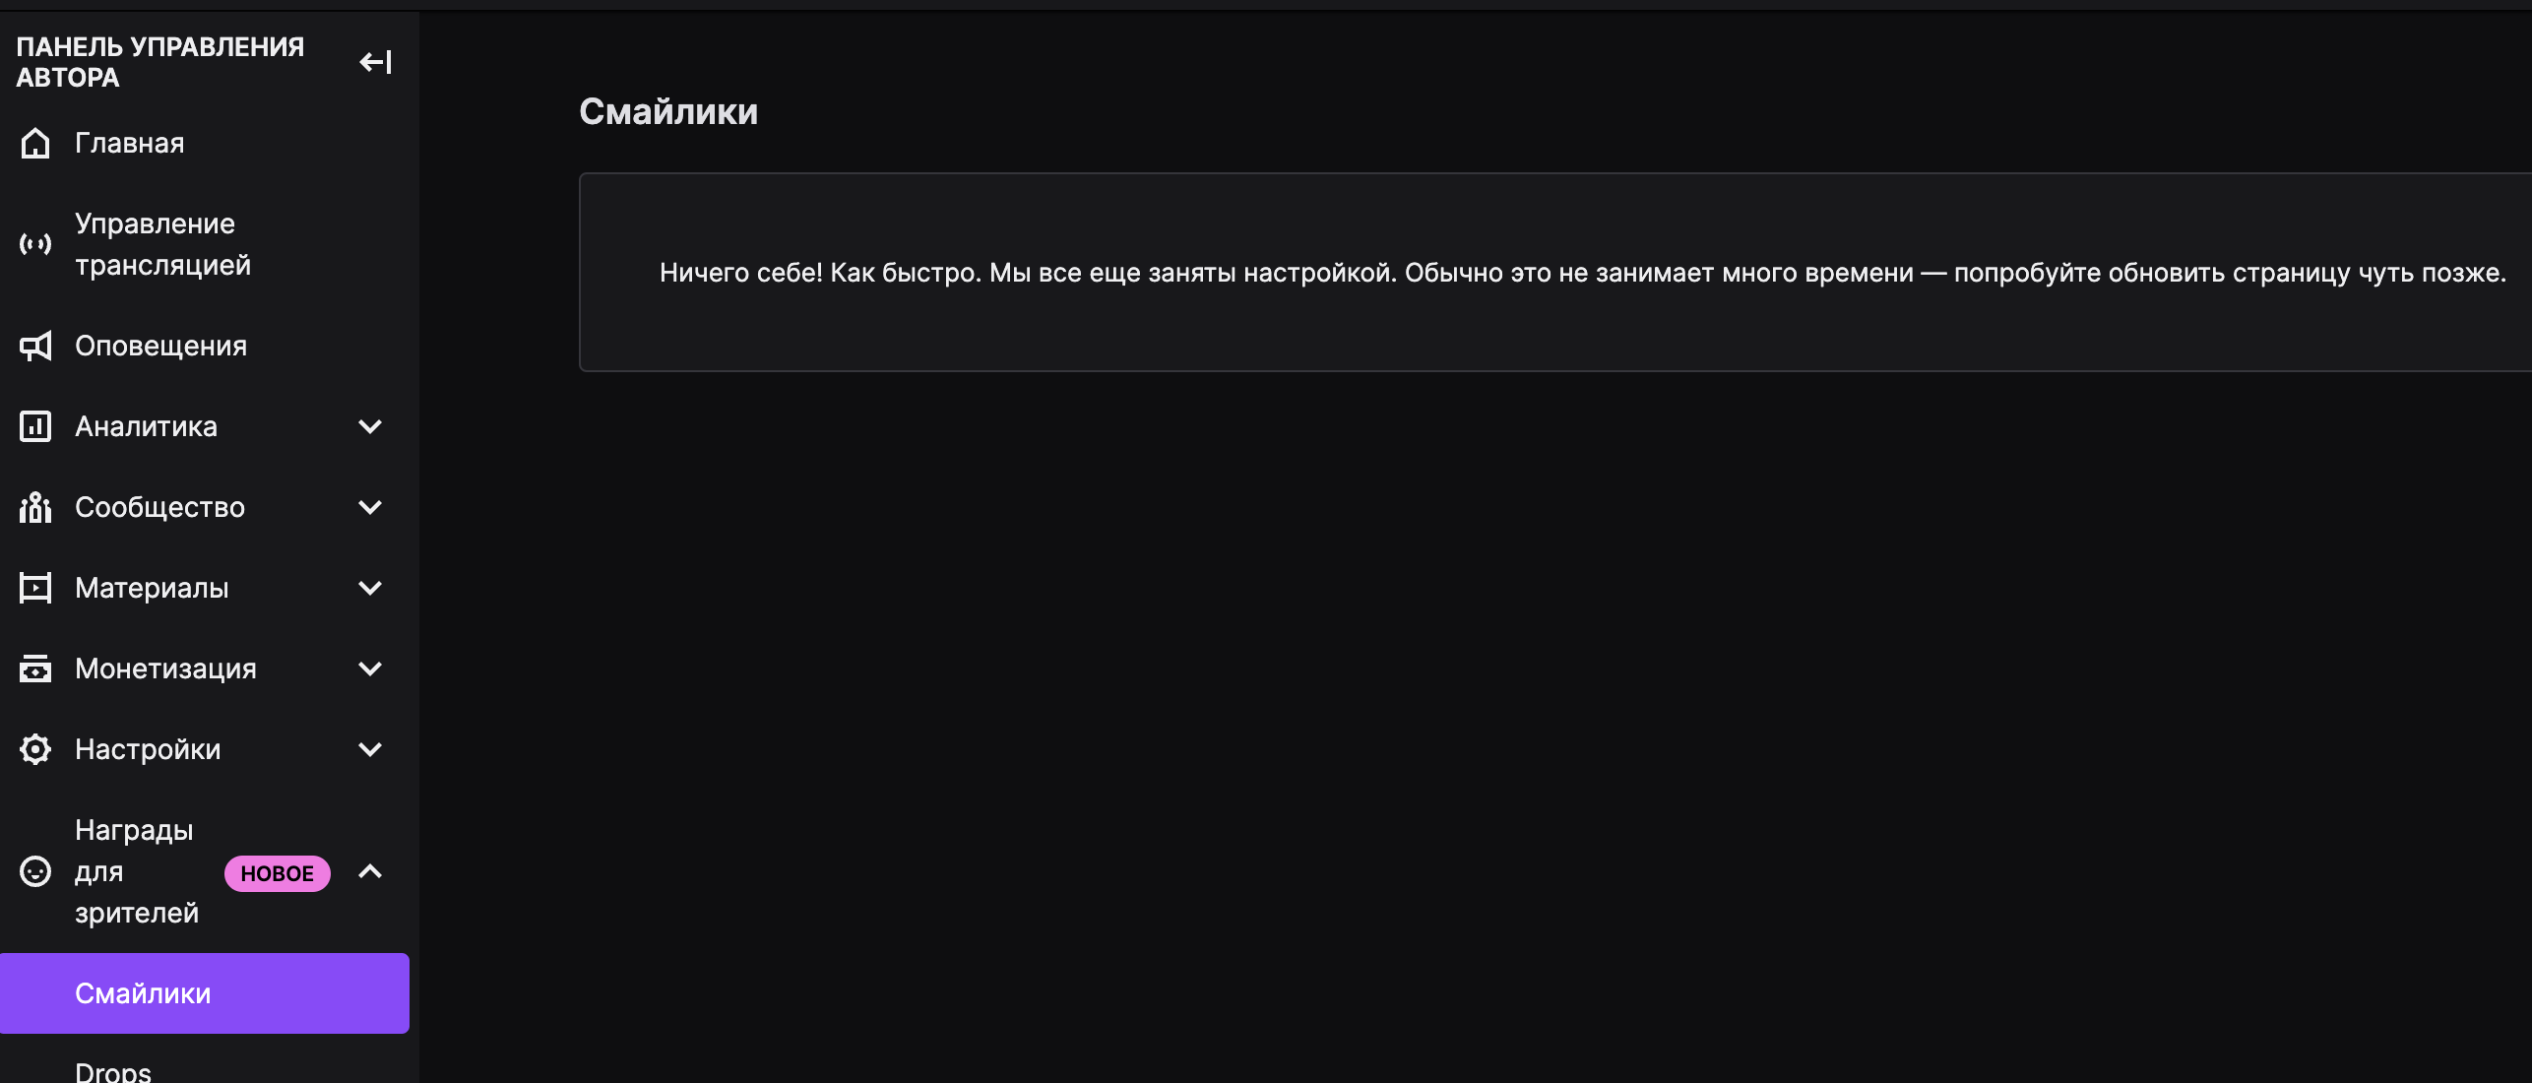The height and width of the screenshot is (1083, 2532).
Task: Collapse the Награды для зрителей section
Action: coord(370,872)
